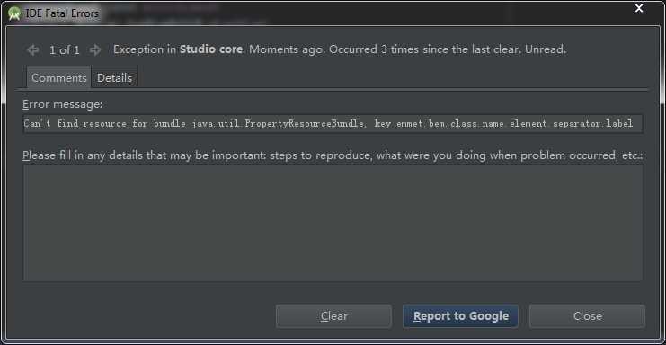This screenshot has height=345, width=666.
Task: Go to the previous error with left arrow
Action: pyautogui.click(x=33, y=50)
